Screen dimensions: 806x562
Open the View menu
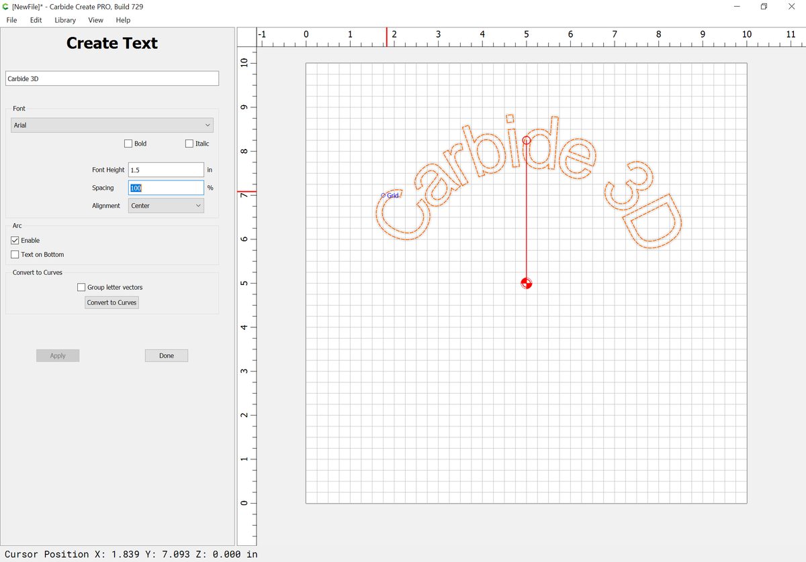[x=95, y=20]
